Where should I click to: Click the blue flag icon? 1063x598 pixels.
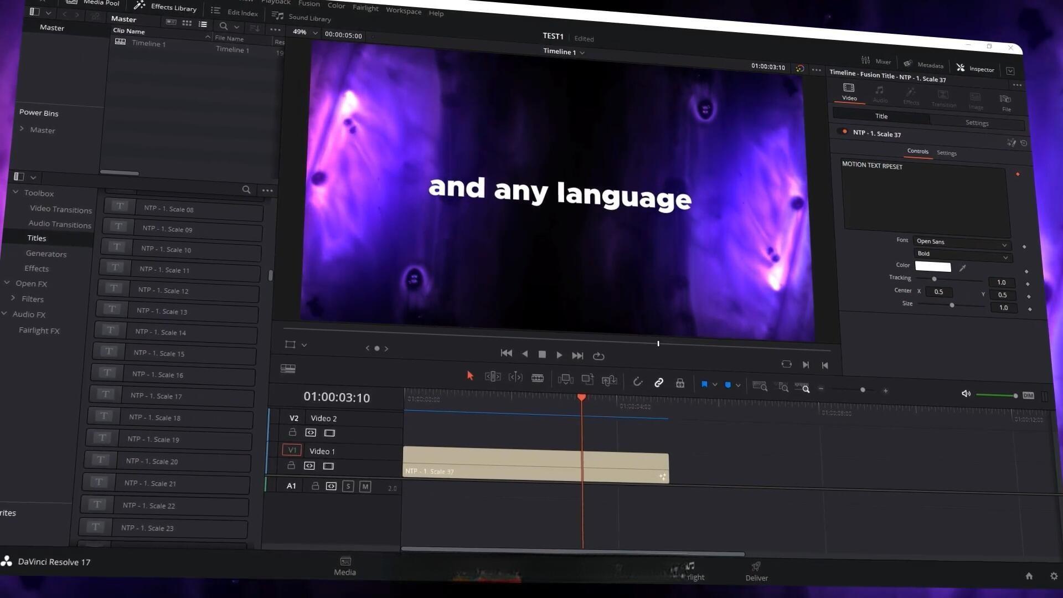[x=704, y=384]
